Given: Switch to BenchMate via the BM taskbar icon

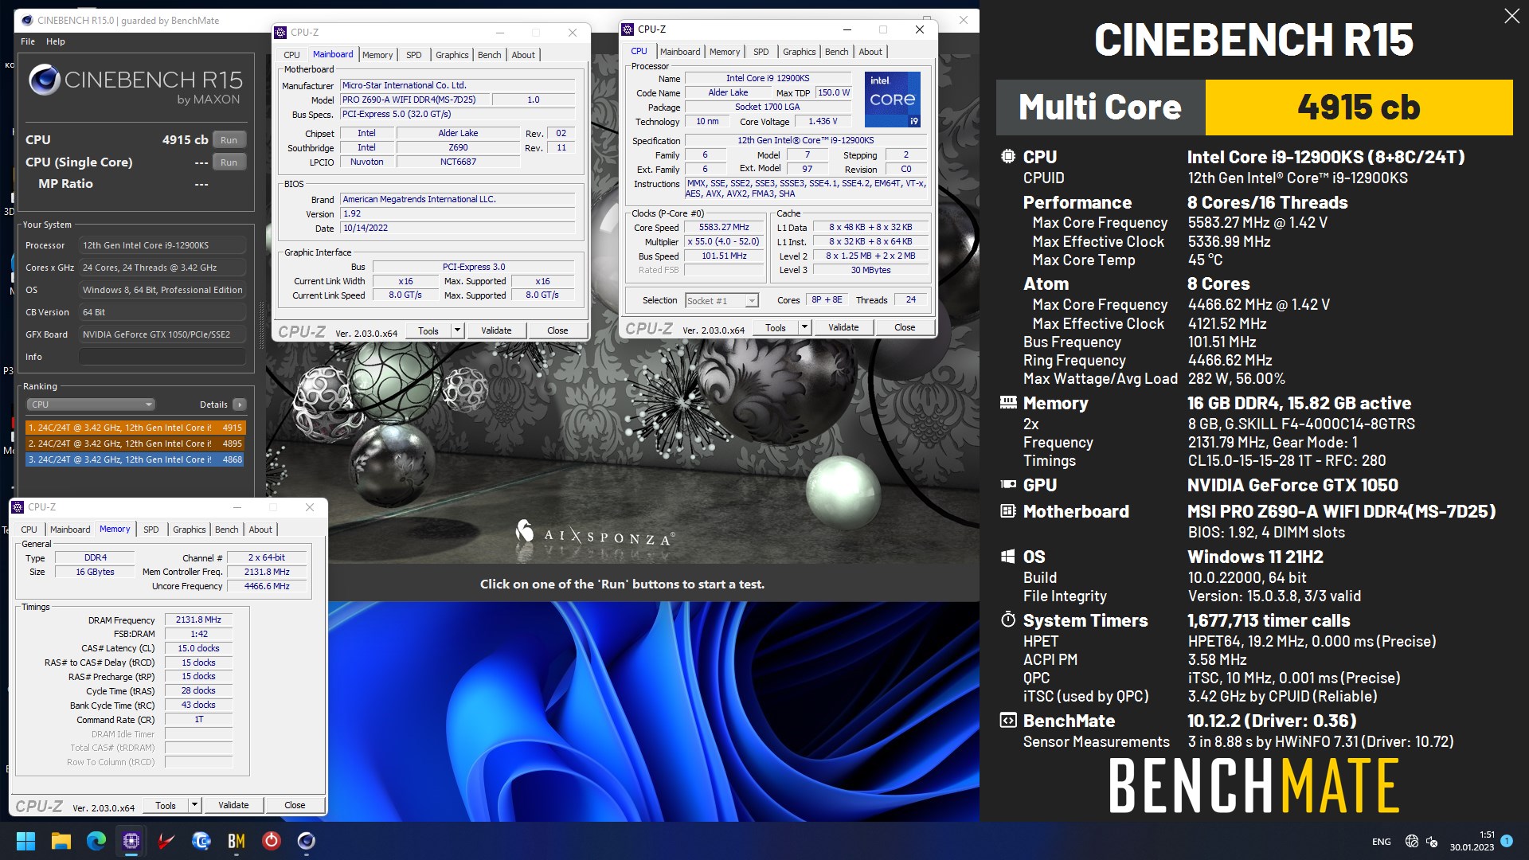Looking at the screenshot, I should coord(237,841).
